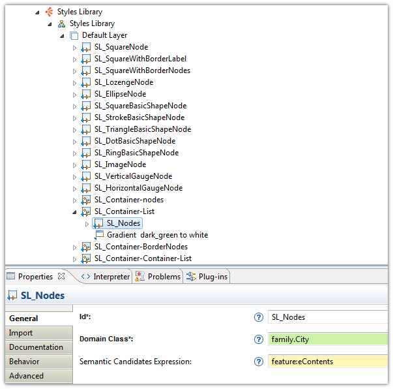Viewport: 393px width, 389px height.
Task: Open the Behavior properties section
Action: [24, 362]
